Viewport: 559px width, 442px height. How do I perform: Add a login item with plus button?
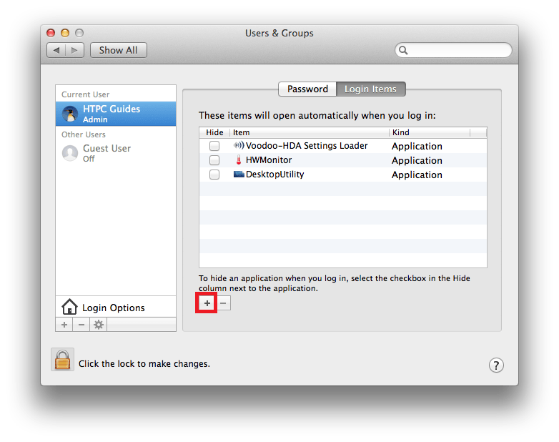click(207, 303)
